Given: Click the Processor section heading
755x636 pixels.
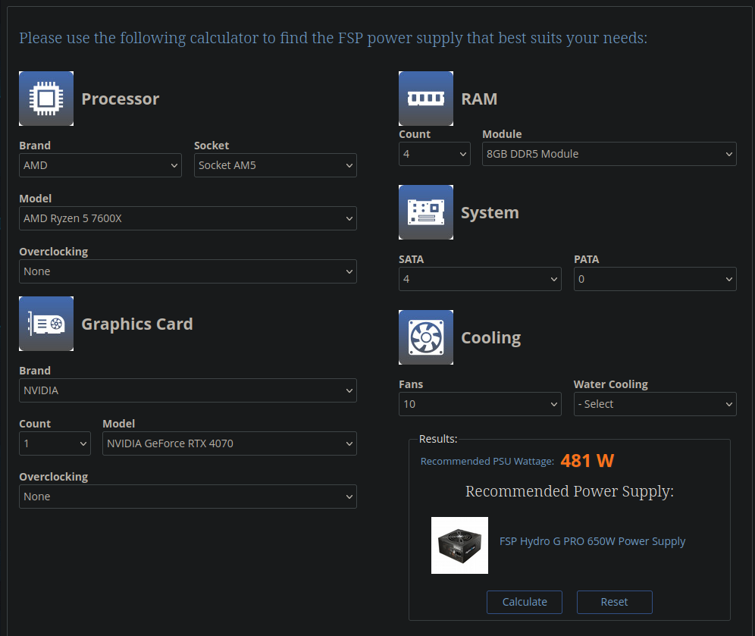Looking at the screenshot, I should (x=121, y=99).
